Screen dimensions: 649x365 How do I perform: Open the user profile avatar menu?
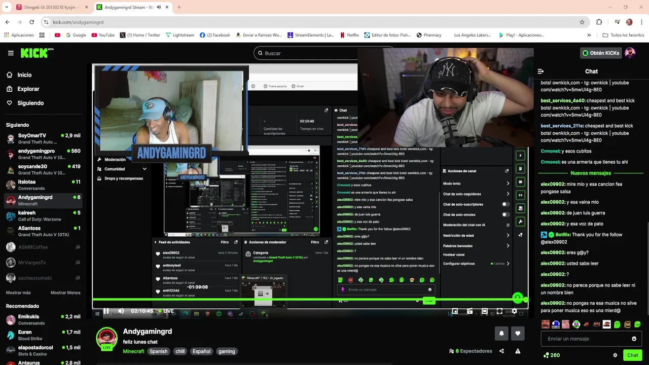(630, 53)
